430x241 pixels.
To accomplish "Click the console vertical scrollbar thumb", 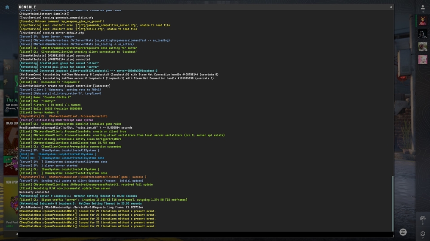I will (x=393, y=203).
